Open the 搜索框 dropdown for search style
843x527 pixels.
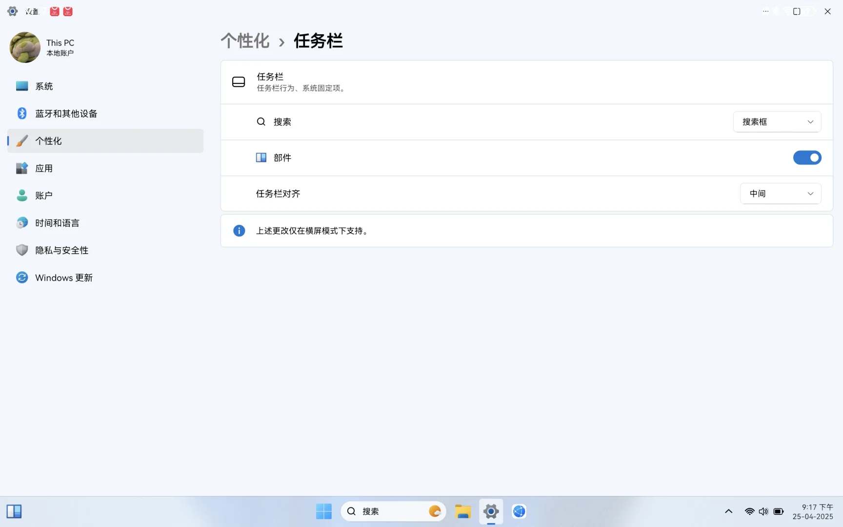pos(777,122)
